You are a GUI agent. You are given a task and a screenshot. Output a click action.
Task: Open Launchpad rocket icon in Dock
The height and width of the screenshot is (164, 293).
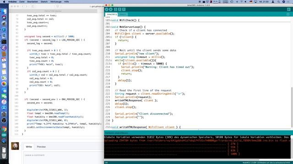point(4,24)
